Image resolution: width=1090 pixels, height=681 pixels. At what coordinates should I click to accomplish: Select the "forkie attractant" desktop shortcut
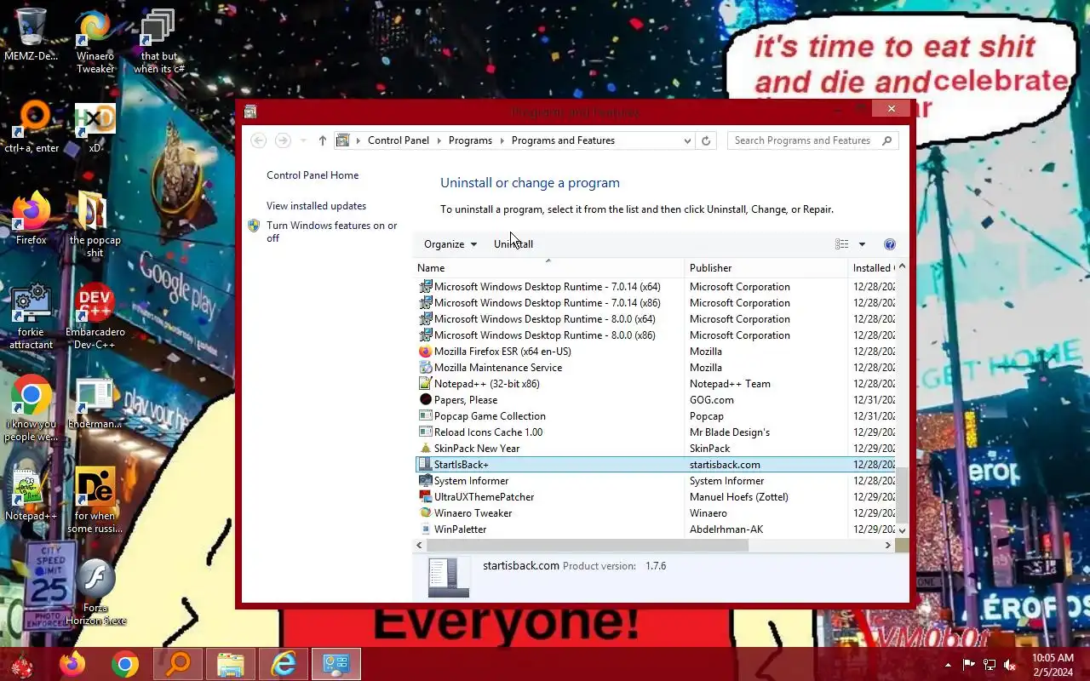[32, 316]
